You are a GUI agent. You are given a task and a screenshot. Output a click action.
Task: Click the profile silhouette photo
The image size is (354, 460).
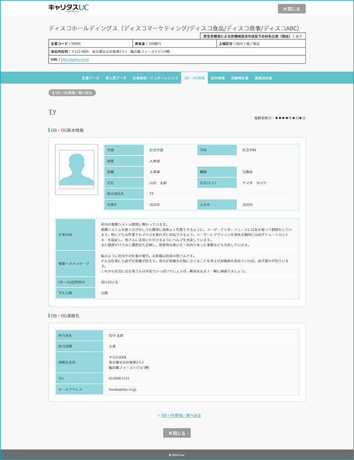point(76,169)
